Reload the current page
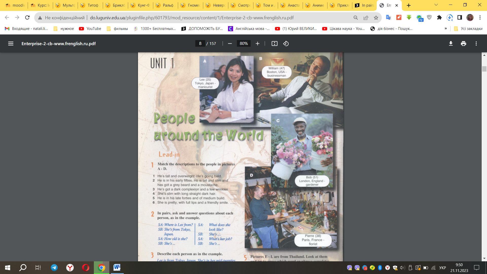The height and width of the screenshot is (274, 487). pos(27,18)
